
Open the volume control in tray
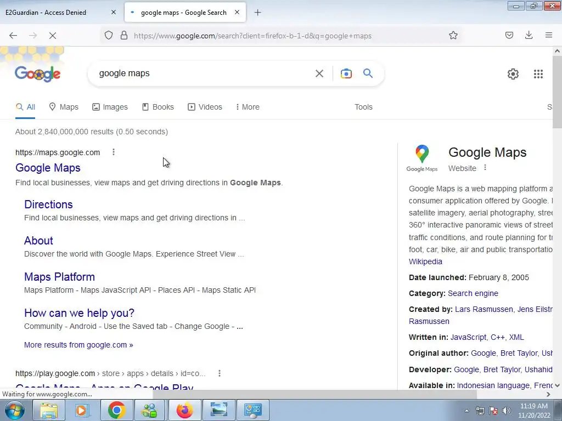click(x=506, y=411)
